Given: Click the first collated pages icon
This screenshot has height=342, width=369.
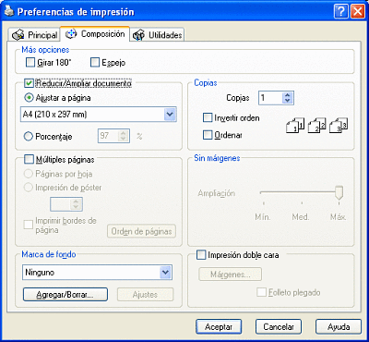Looking at the screenshot, I should [x=295, y=125].
